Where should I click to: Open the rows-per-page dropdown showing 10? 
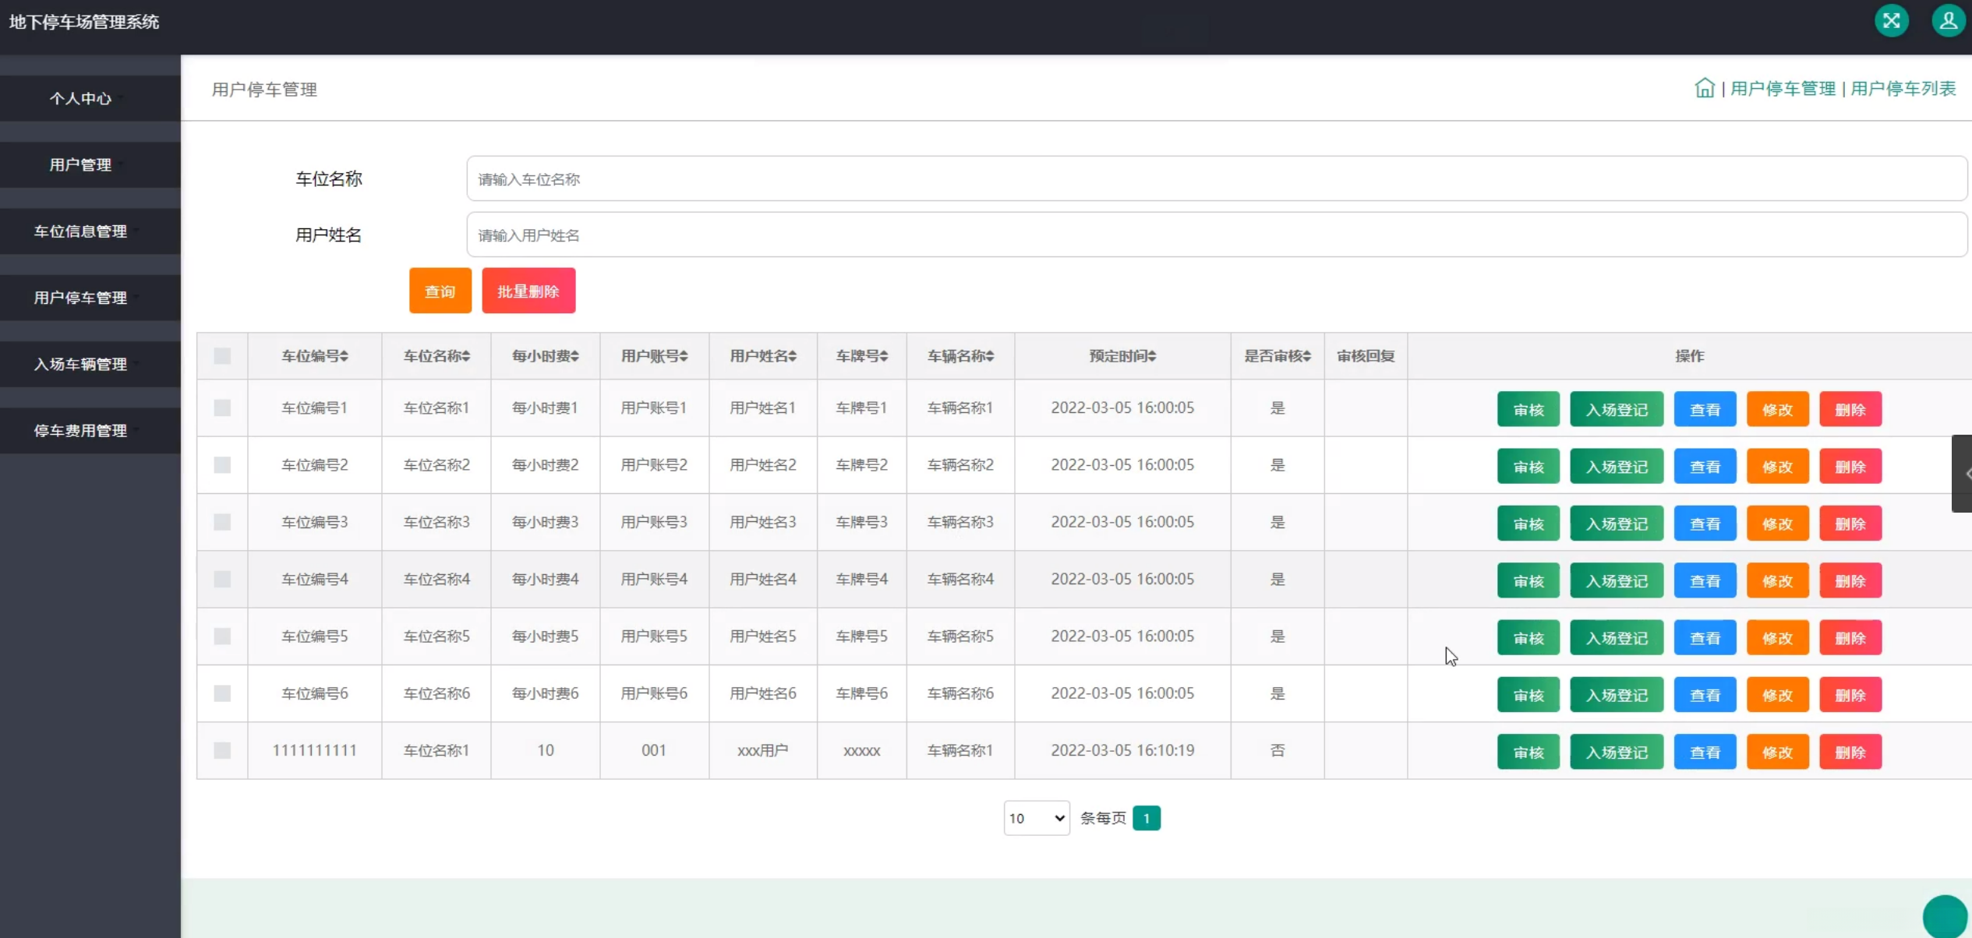pyautogui.click(x=1036, y=818)
